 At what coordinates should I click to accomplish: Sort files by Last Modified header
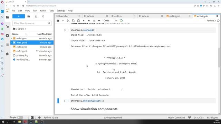(42, 34)
